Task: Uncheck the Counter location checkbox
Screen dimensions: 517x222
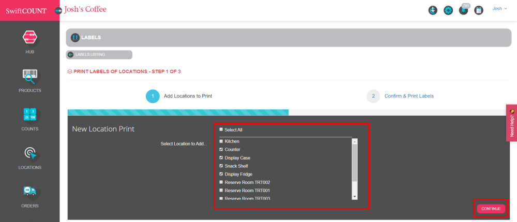Action: 221,149
